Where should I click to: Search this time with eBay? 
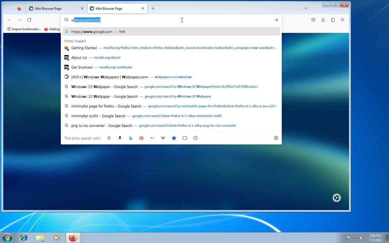click(152, 138)
